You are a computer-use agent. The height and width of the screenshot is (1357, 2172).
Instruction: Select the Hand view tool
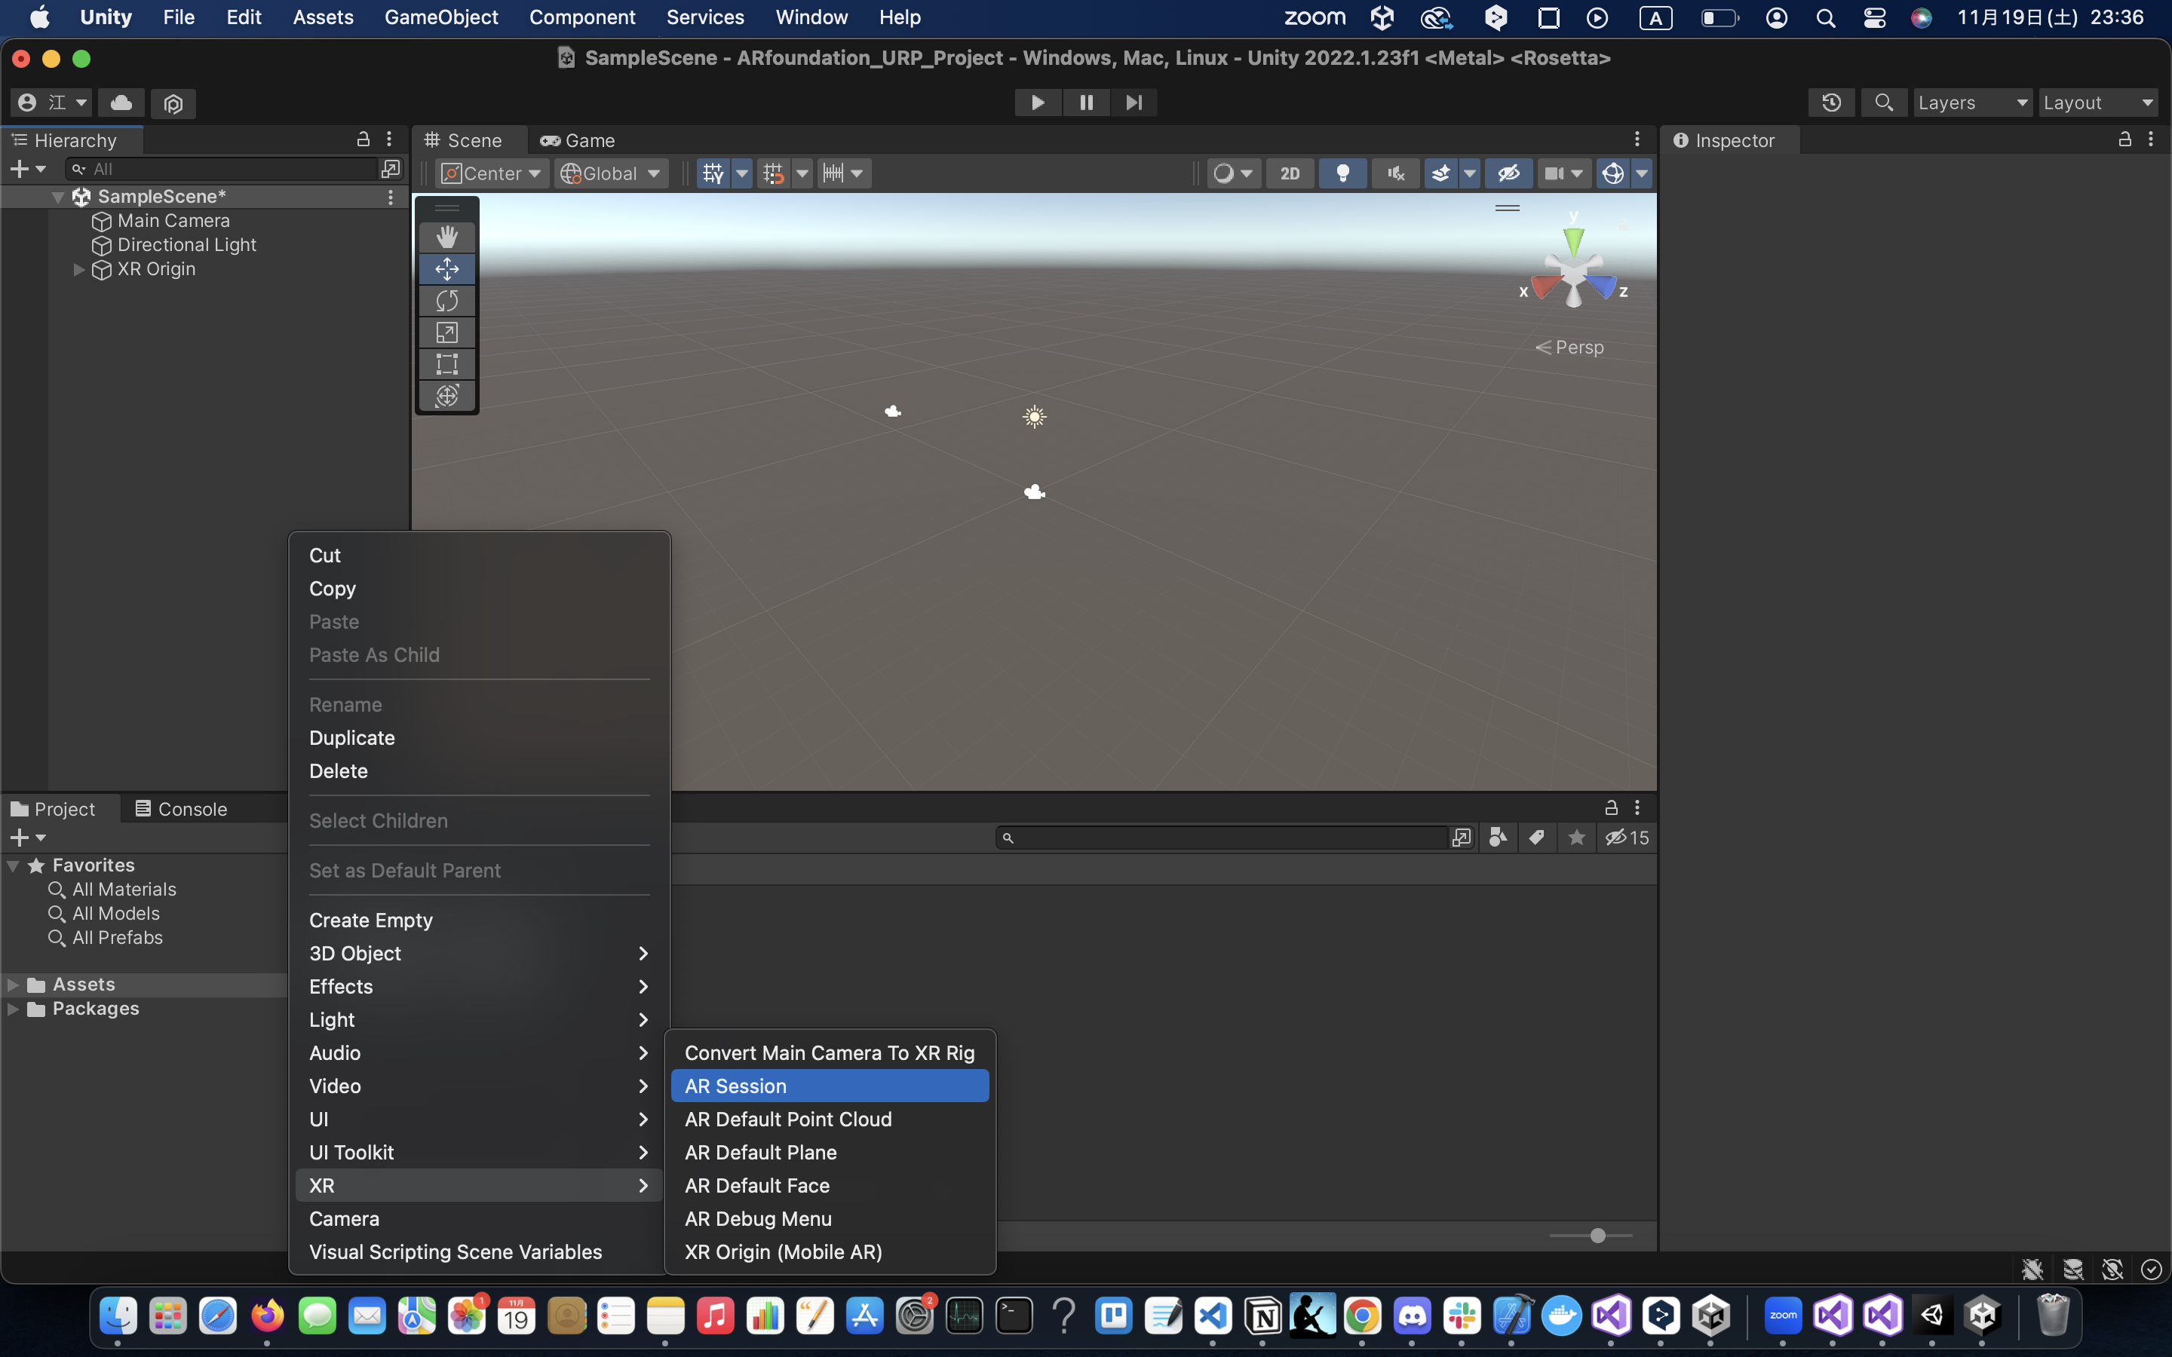coord(447,237)
